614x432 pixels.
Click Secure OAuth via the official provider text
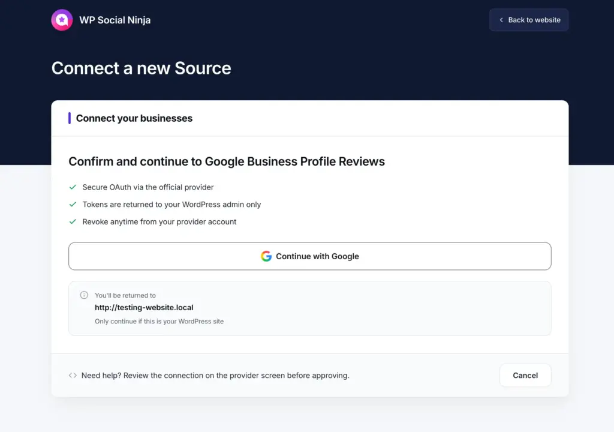point(148,187)
